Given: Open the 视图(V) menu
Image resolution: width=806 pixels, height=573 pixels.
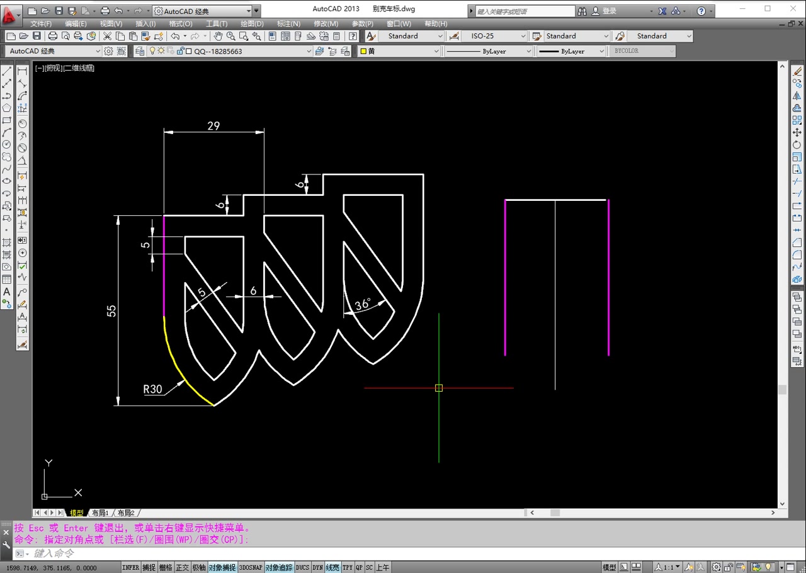Looking at the screenshot, I should (x=111, y=24).
